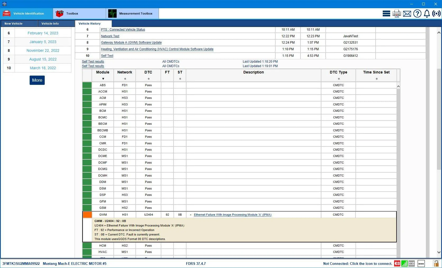Click the G1906412 session ID cell

(350, 56)
